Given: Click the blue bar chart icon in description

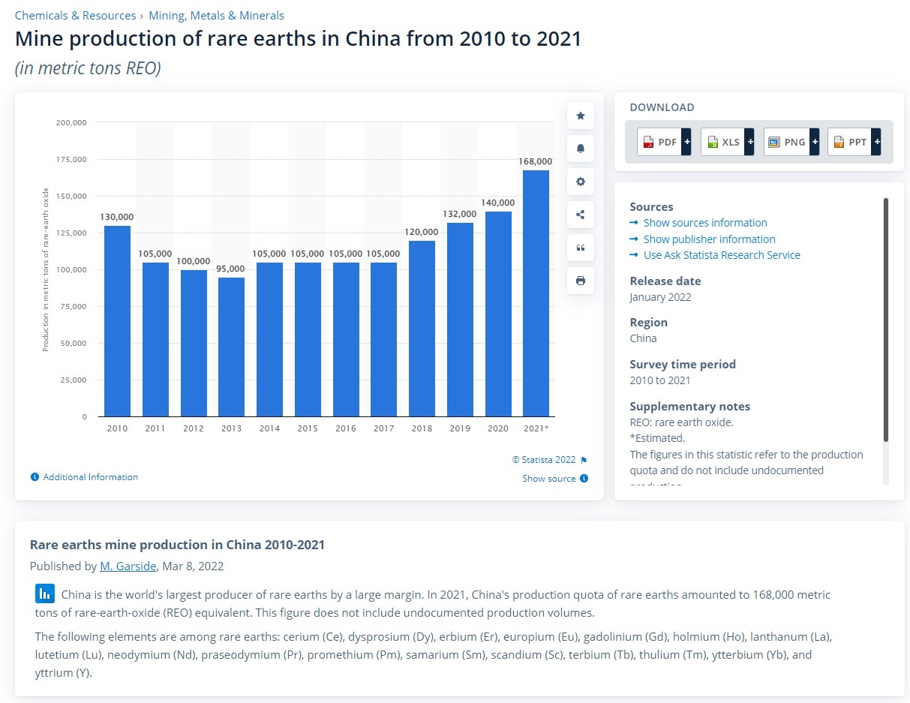Looking at the screenshot, I should tap(45, 593).
